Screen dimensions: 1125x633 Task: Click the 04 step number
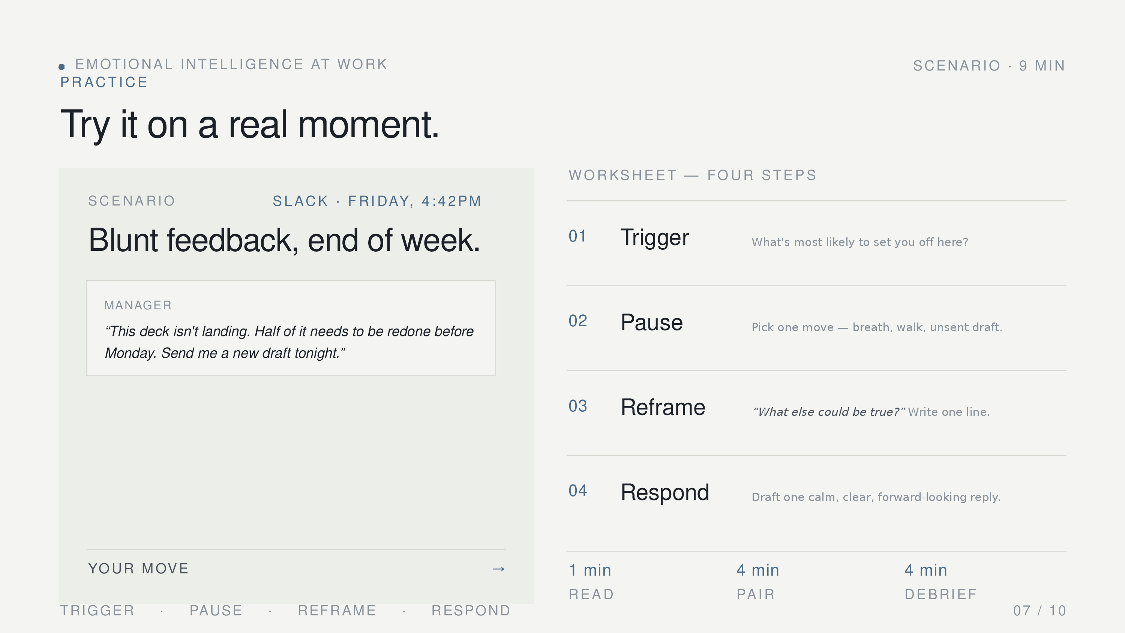[577, 491]
